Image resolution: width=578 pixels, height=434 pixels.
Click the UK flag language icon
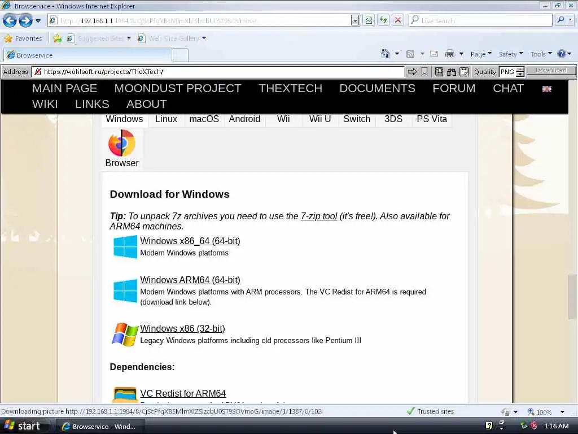tap(546, 89)
